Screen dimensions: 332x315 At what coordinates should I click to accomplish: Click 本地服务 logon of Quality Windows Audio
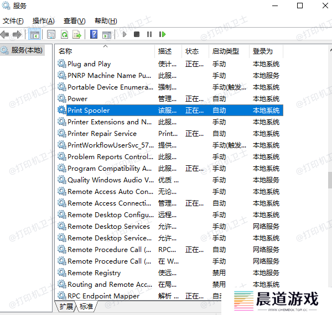coord(266,180)
